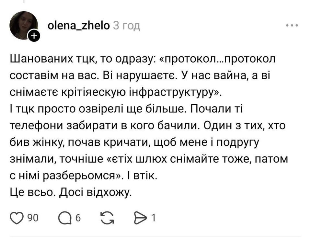
Task: Like the post with the heart icon
Action: click(x=17, y=218)
